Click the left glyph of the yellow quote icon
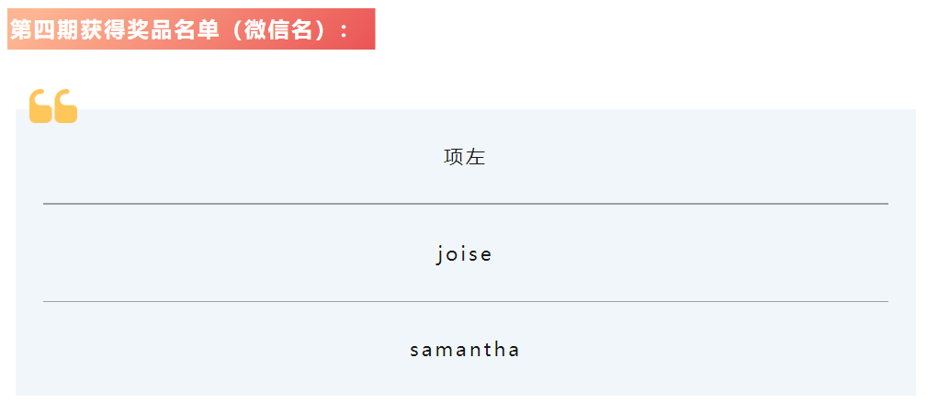Screen dimensions: 927x403 click(40, 106)
